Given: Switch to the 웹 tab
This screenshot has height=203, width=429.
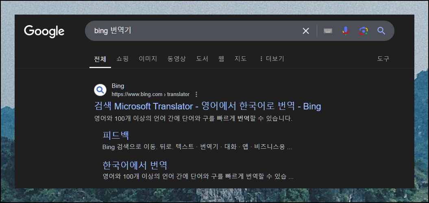Looking at the screenshot, I should click(x=221, y=59).
